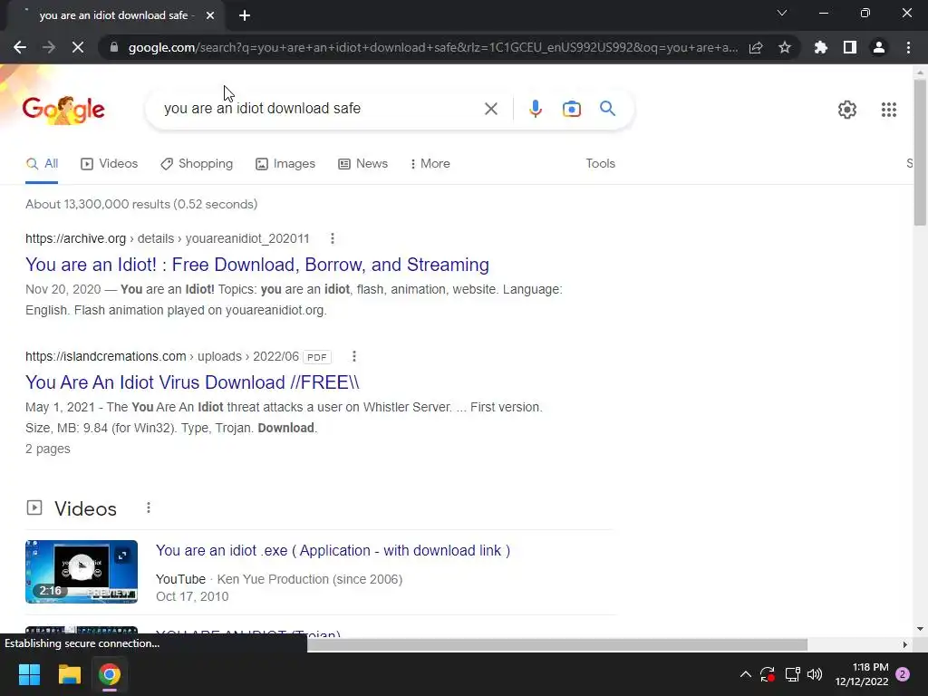Click the search input field
The height and width of the screenshot is (696, 928).
320,109
